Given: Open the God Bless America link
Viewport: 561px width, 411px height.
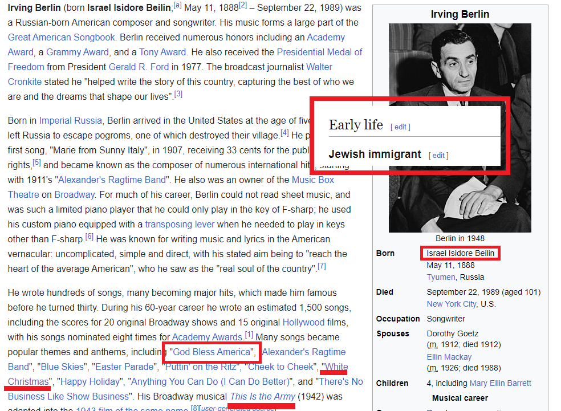Looking at the screenshot, I should point(212,352).
